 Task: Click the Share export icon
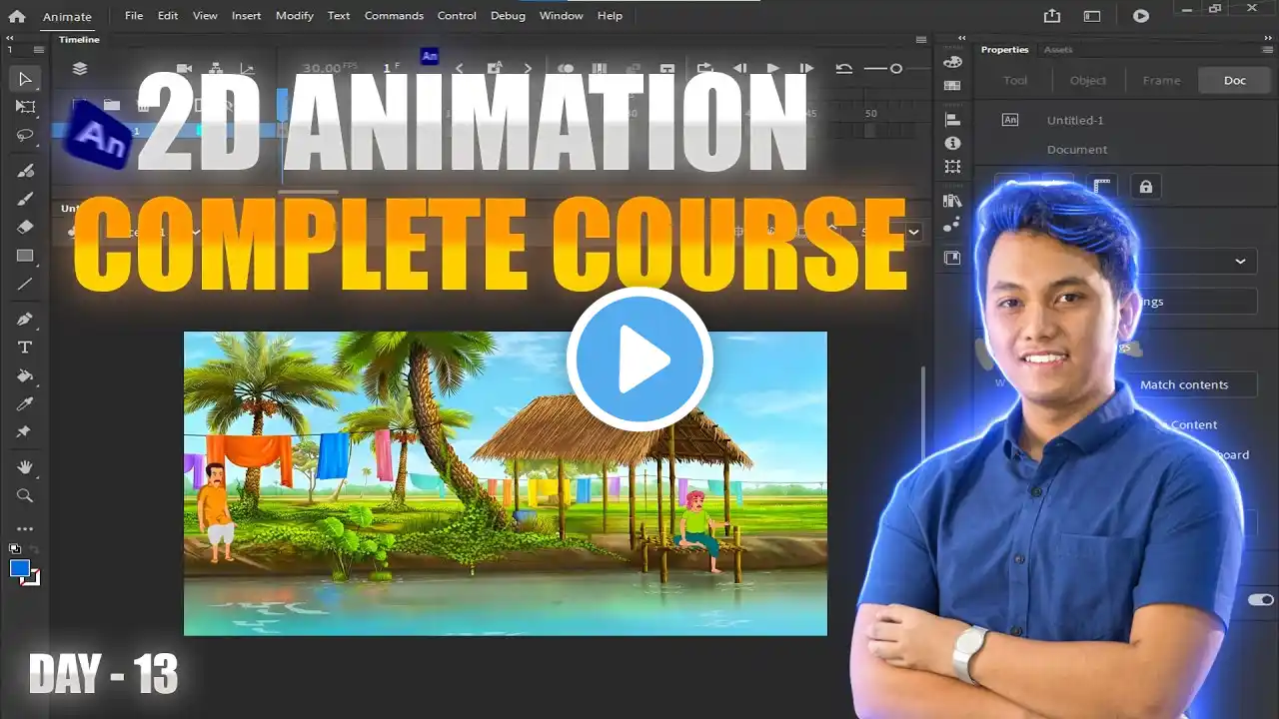pos(1052,16)
